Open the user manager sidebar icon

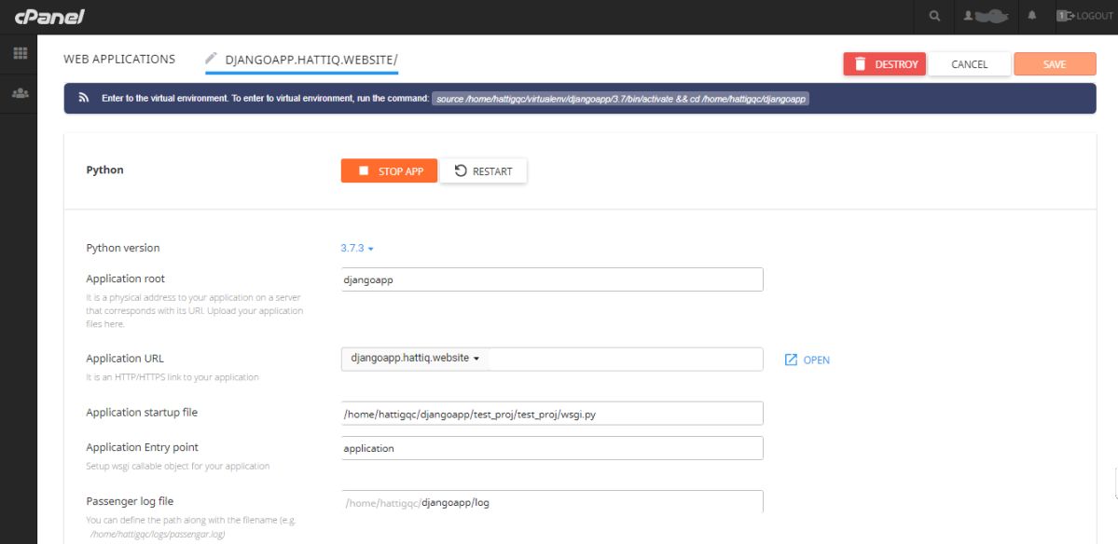20,93
